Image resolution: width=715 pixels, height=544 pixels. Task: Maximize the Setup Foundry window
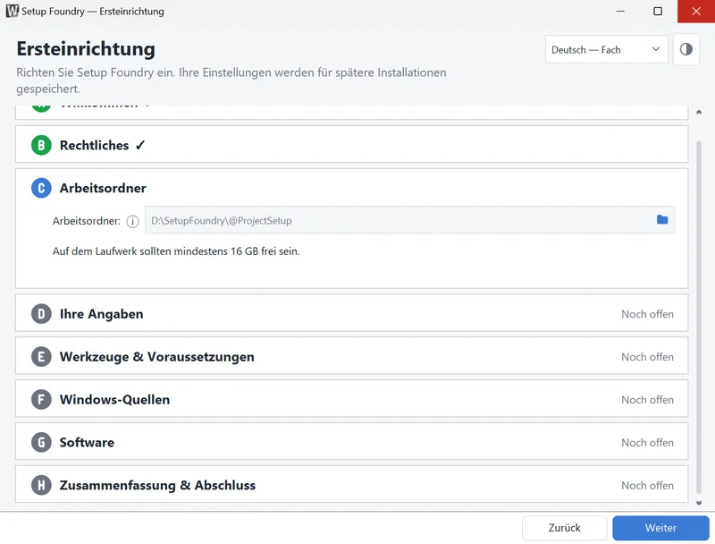(658, 11)
